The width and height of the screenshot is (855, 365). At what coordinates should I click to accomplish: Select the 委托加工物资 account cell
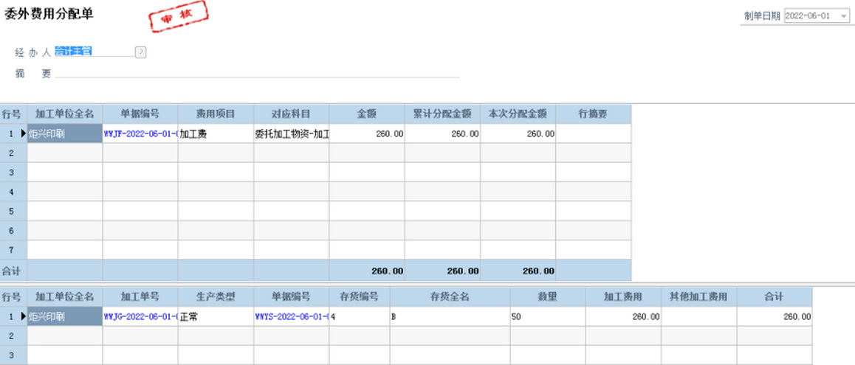coord(291,134)
